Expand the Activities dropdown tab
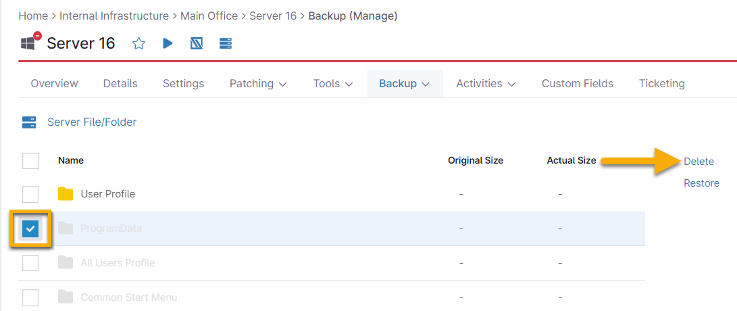The height and width of the screenshot is (311, 737). tap(486, 84)
